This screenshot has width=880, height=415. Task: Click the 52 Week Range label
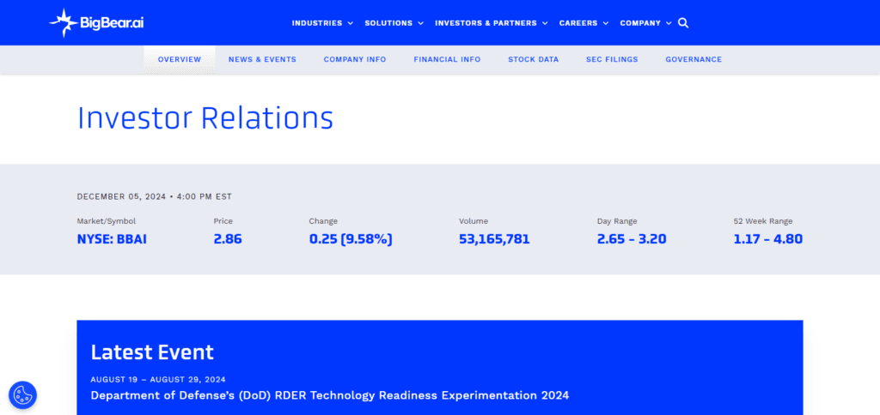(x=763, y=221)
